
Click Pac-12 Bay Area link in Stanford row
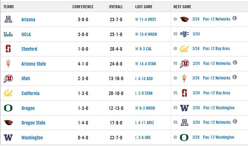pyautogui.click(x=217, y=48)
